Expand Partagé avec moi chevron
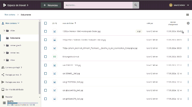This screenshot has height=107, width=192. (22, 82)
